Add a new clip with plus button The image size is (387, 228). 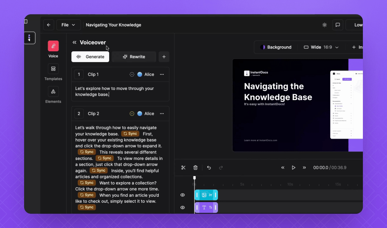164,57
